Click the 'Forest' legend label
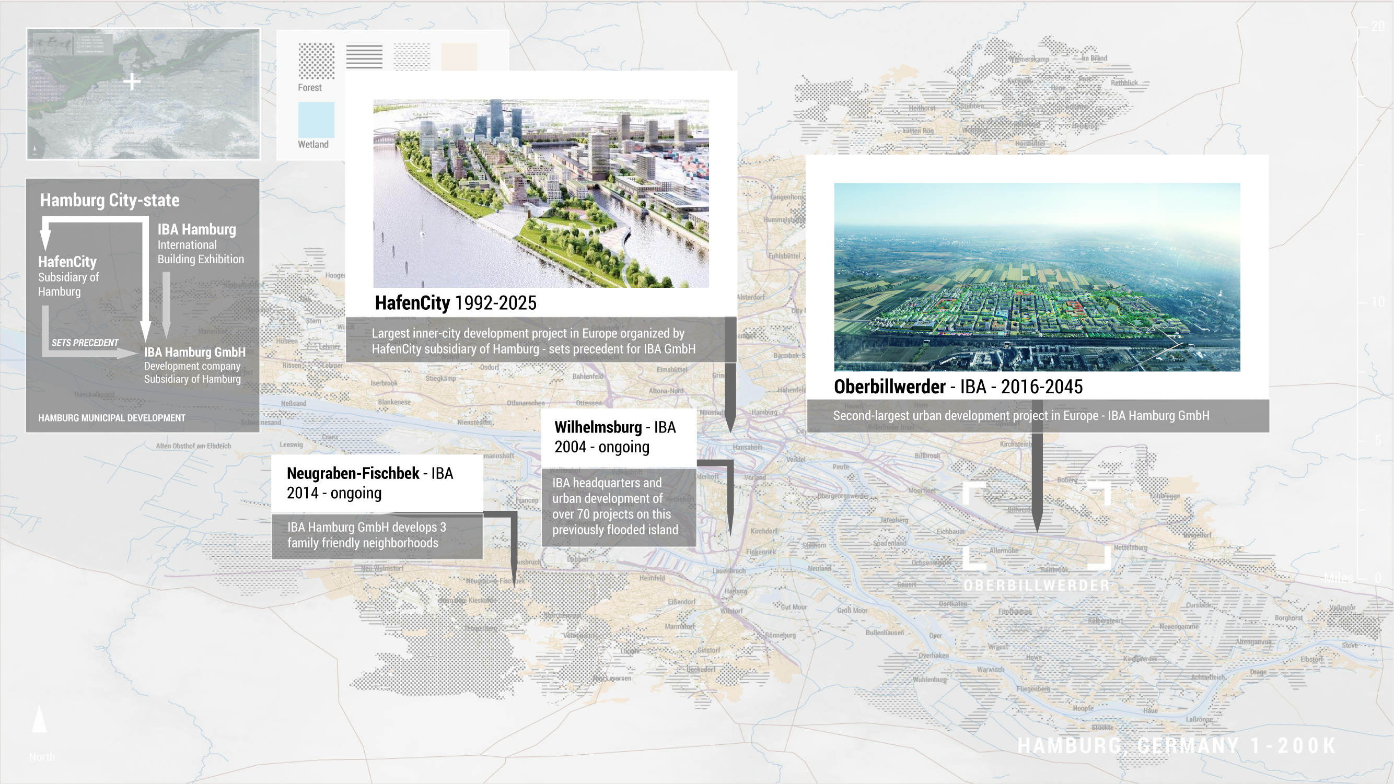The height and width of the screenshot is (784, 1394). click(x=309, y=88)
